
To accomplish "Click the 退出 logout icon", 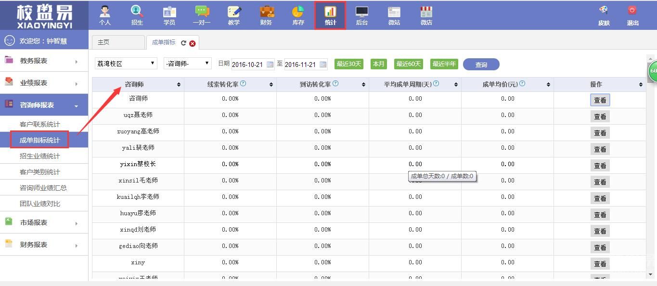I will click(633, 15).
